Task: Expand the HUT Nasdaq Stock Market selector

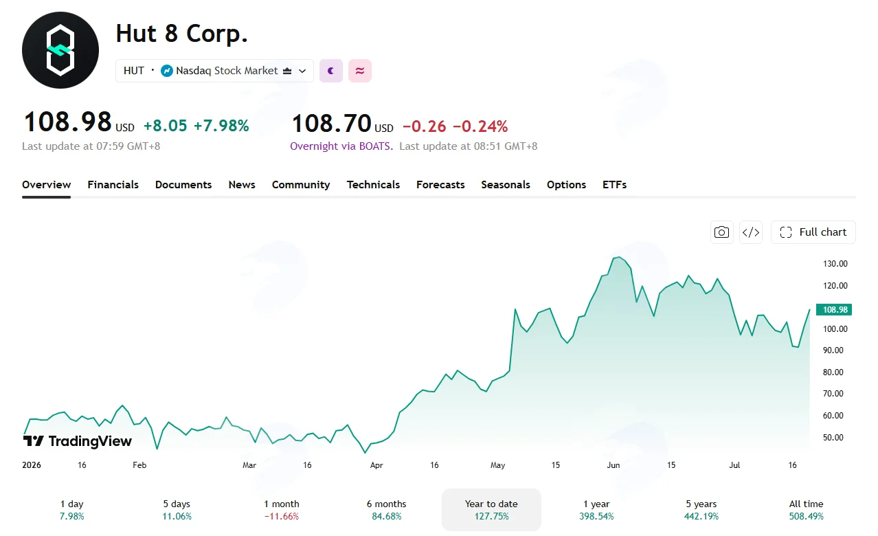Action: pos(214,71)
